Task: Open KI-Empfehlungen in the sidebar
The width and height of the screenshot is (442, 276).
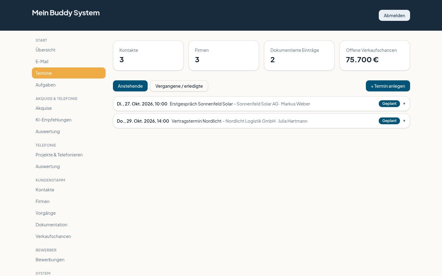Action: [69, 120]
